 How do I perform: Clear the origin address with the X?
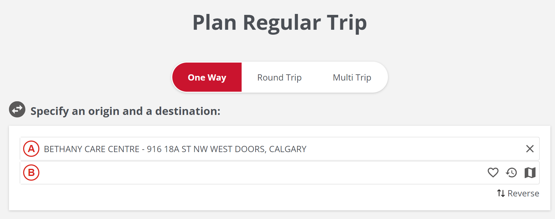(530, 149)
